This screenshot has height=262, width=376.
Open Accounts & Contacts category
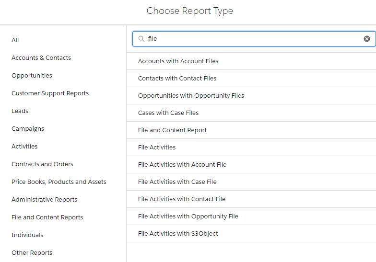pos(41,58)
